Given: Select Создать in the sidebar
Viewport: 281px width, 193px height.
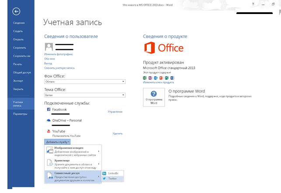Looking at the screenshot, I should point(18,31).
